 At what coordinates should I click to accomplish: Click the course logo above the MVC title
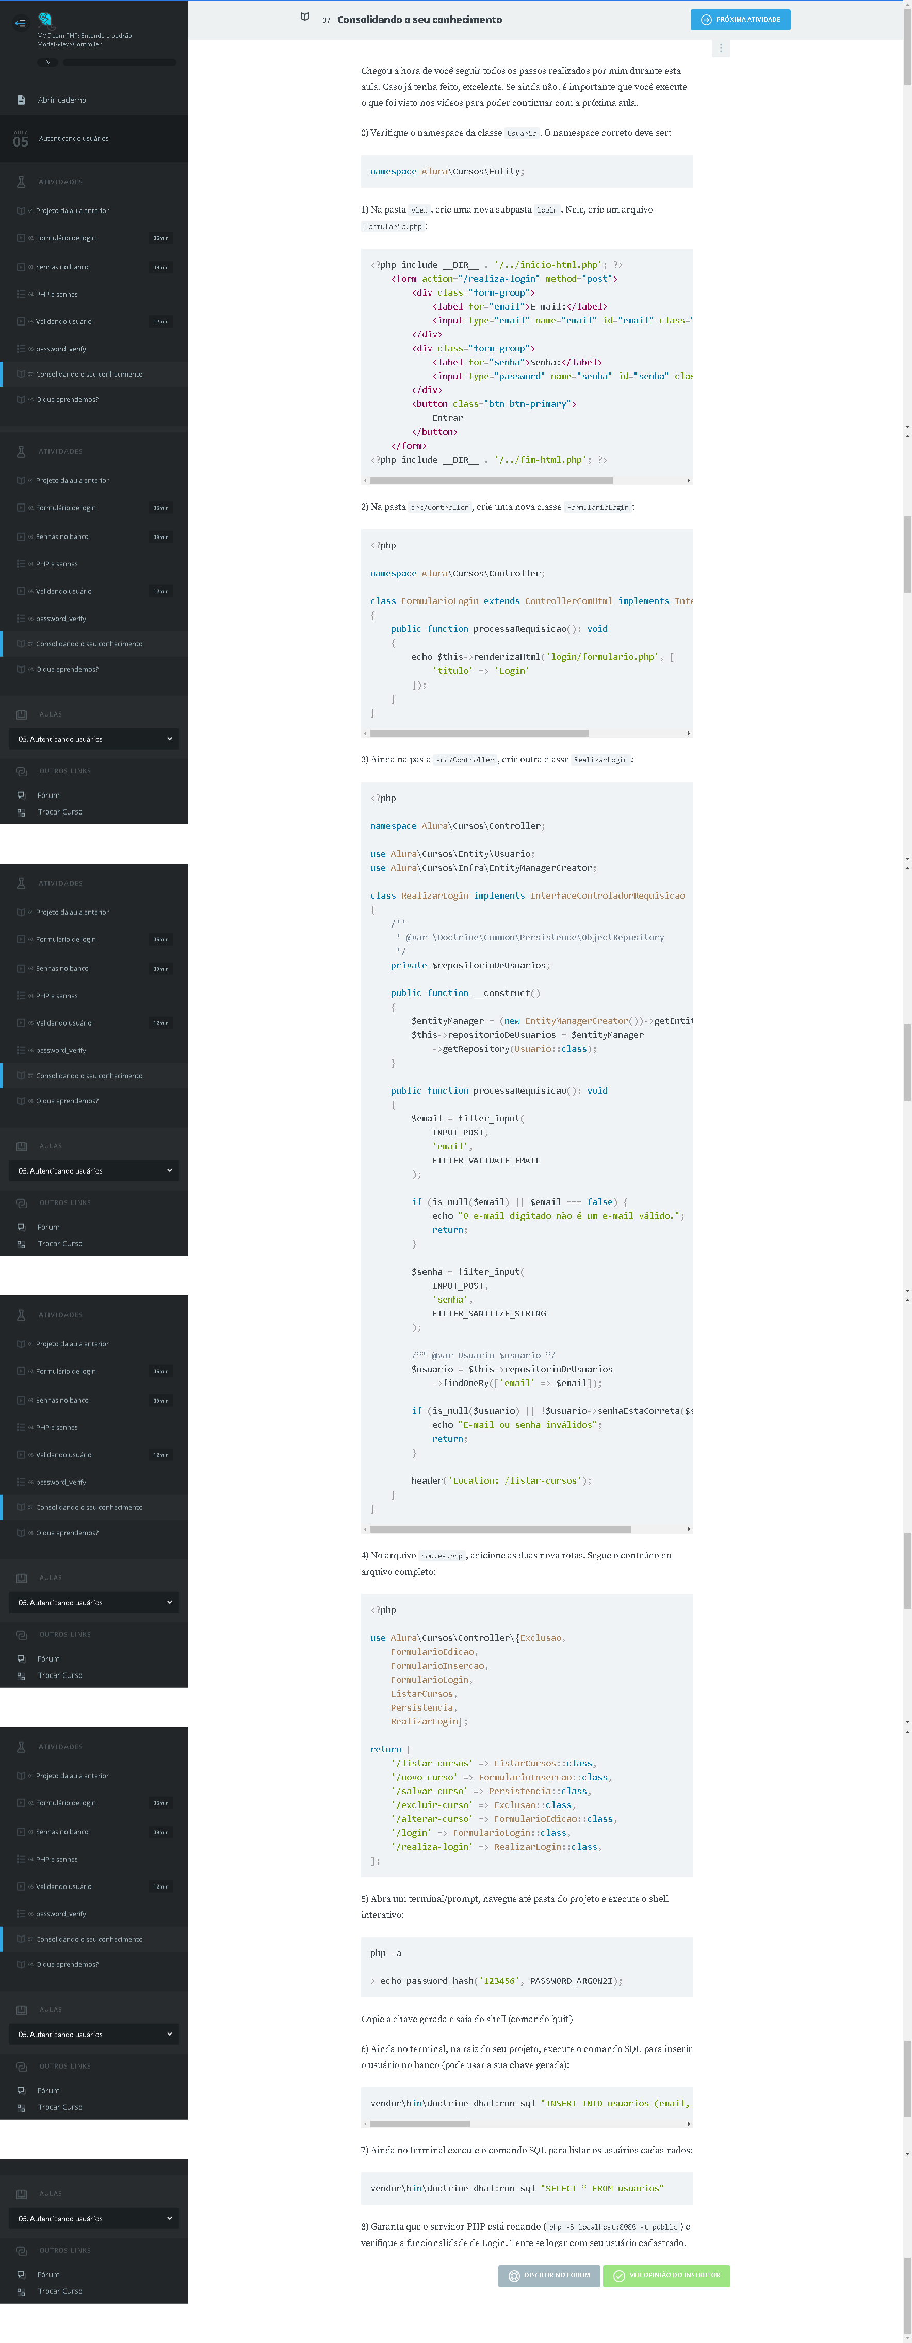pos(45,19)
